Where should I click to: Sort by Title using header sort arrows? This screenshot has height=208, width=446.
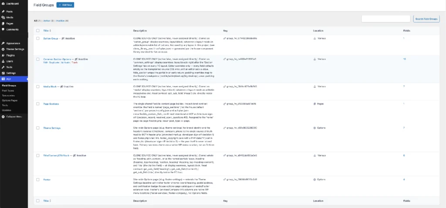click(x=51, y=31)
